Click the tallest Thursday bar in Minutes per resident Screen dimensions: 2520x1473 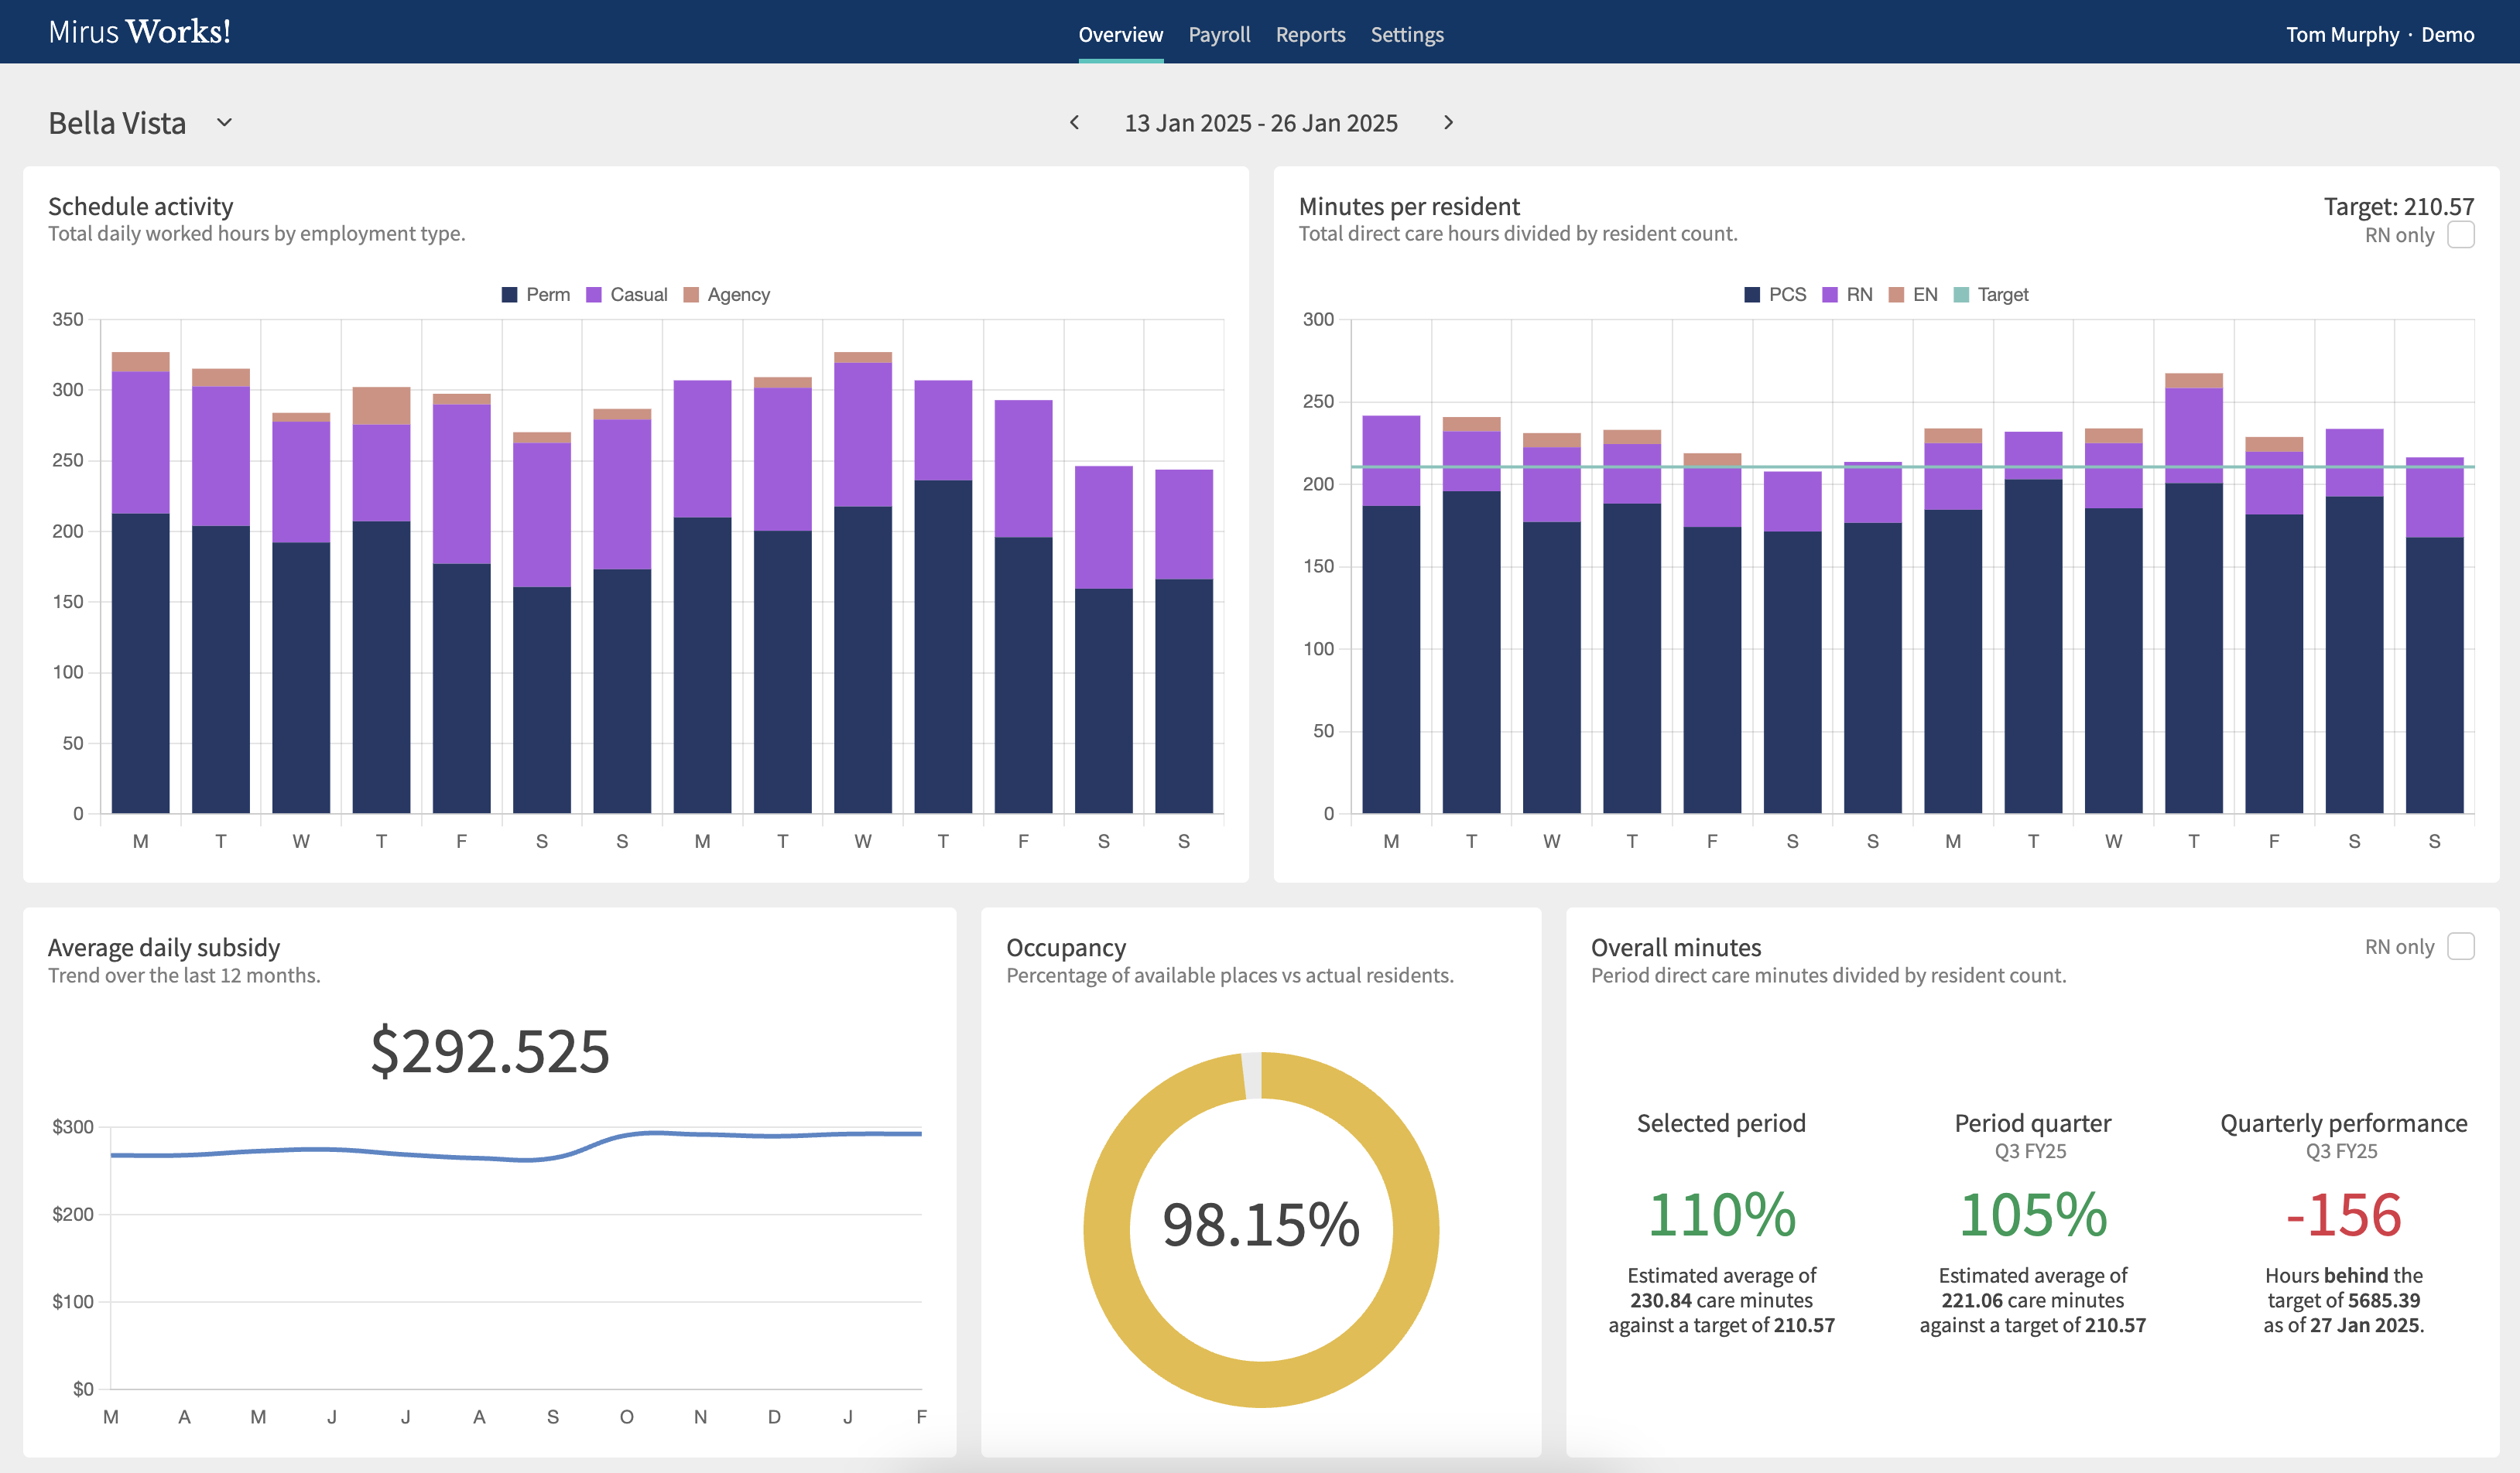click(x=2193, y=593)
